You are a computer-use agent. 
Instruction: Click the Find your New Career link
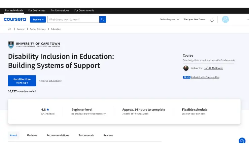(x=194, y=20)
